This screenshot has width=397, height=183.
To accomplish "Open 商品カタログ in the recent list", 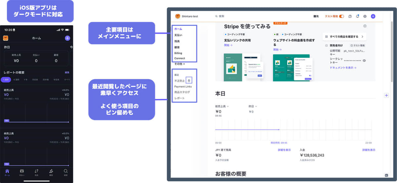I will pyautogui.click(x=182, y=92).
